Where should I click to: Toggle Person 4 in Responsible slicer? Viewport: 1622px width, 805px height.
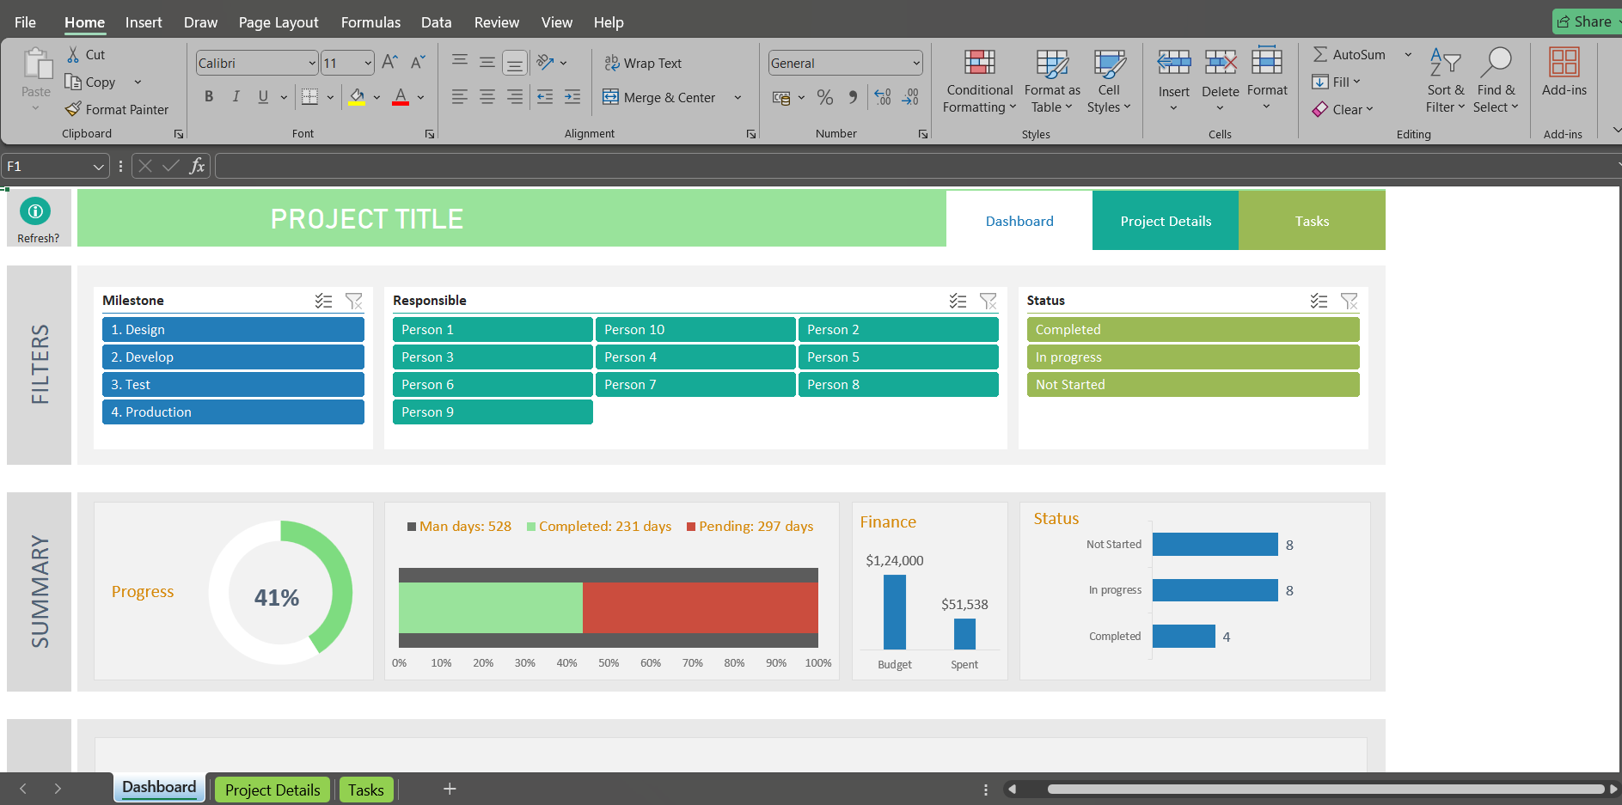click(695, 357)
